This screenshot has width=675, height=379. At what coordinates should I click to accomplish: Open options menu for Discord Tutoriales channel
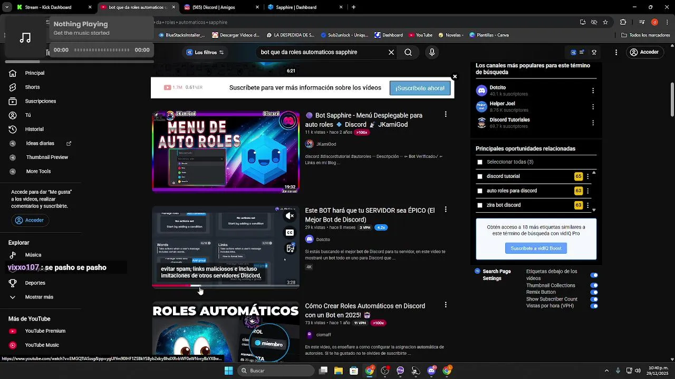pyautogui.click(x=593, y=123)
